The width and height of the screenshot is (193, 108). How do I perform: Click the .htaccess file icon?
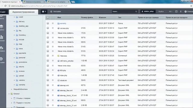59,56
